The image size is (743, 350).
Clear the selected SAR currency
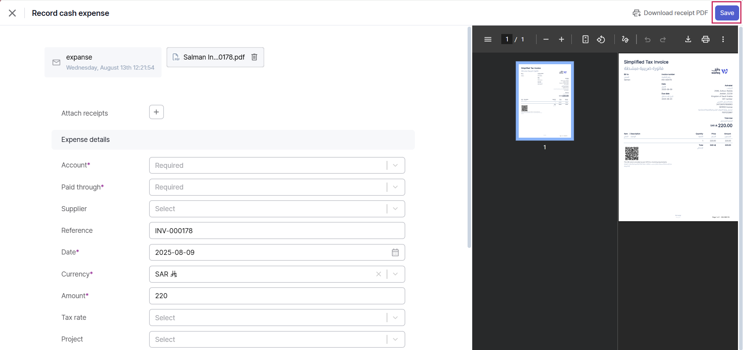click(378, 274)
